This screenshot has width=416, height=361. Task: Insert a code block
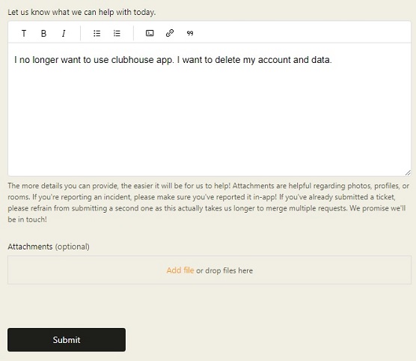(x=150, y=33)
